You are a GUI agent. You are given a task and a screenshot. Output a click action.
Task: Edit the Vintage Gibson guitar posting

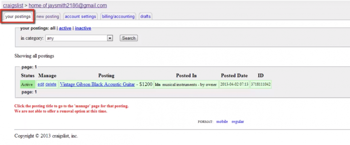click(41, 85)
